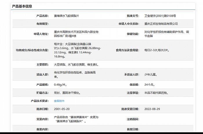Screen dimensions: 203x134
Task: Click the 变更内容 label
Action: click(x=43, y=119)
